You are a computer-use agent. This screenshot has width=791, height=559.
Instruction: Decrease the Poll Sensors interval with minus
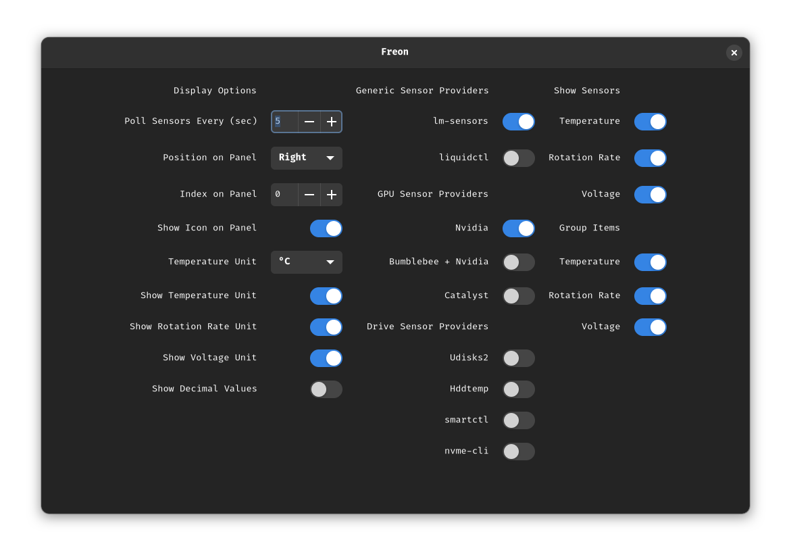[x=309, y=122]
